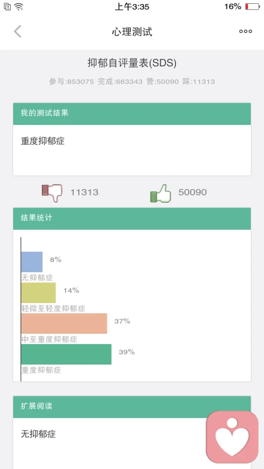Tap the 我的测试结果 section header
The width and height of the screenshot is (264, 469).
pos(132,114)
